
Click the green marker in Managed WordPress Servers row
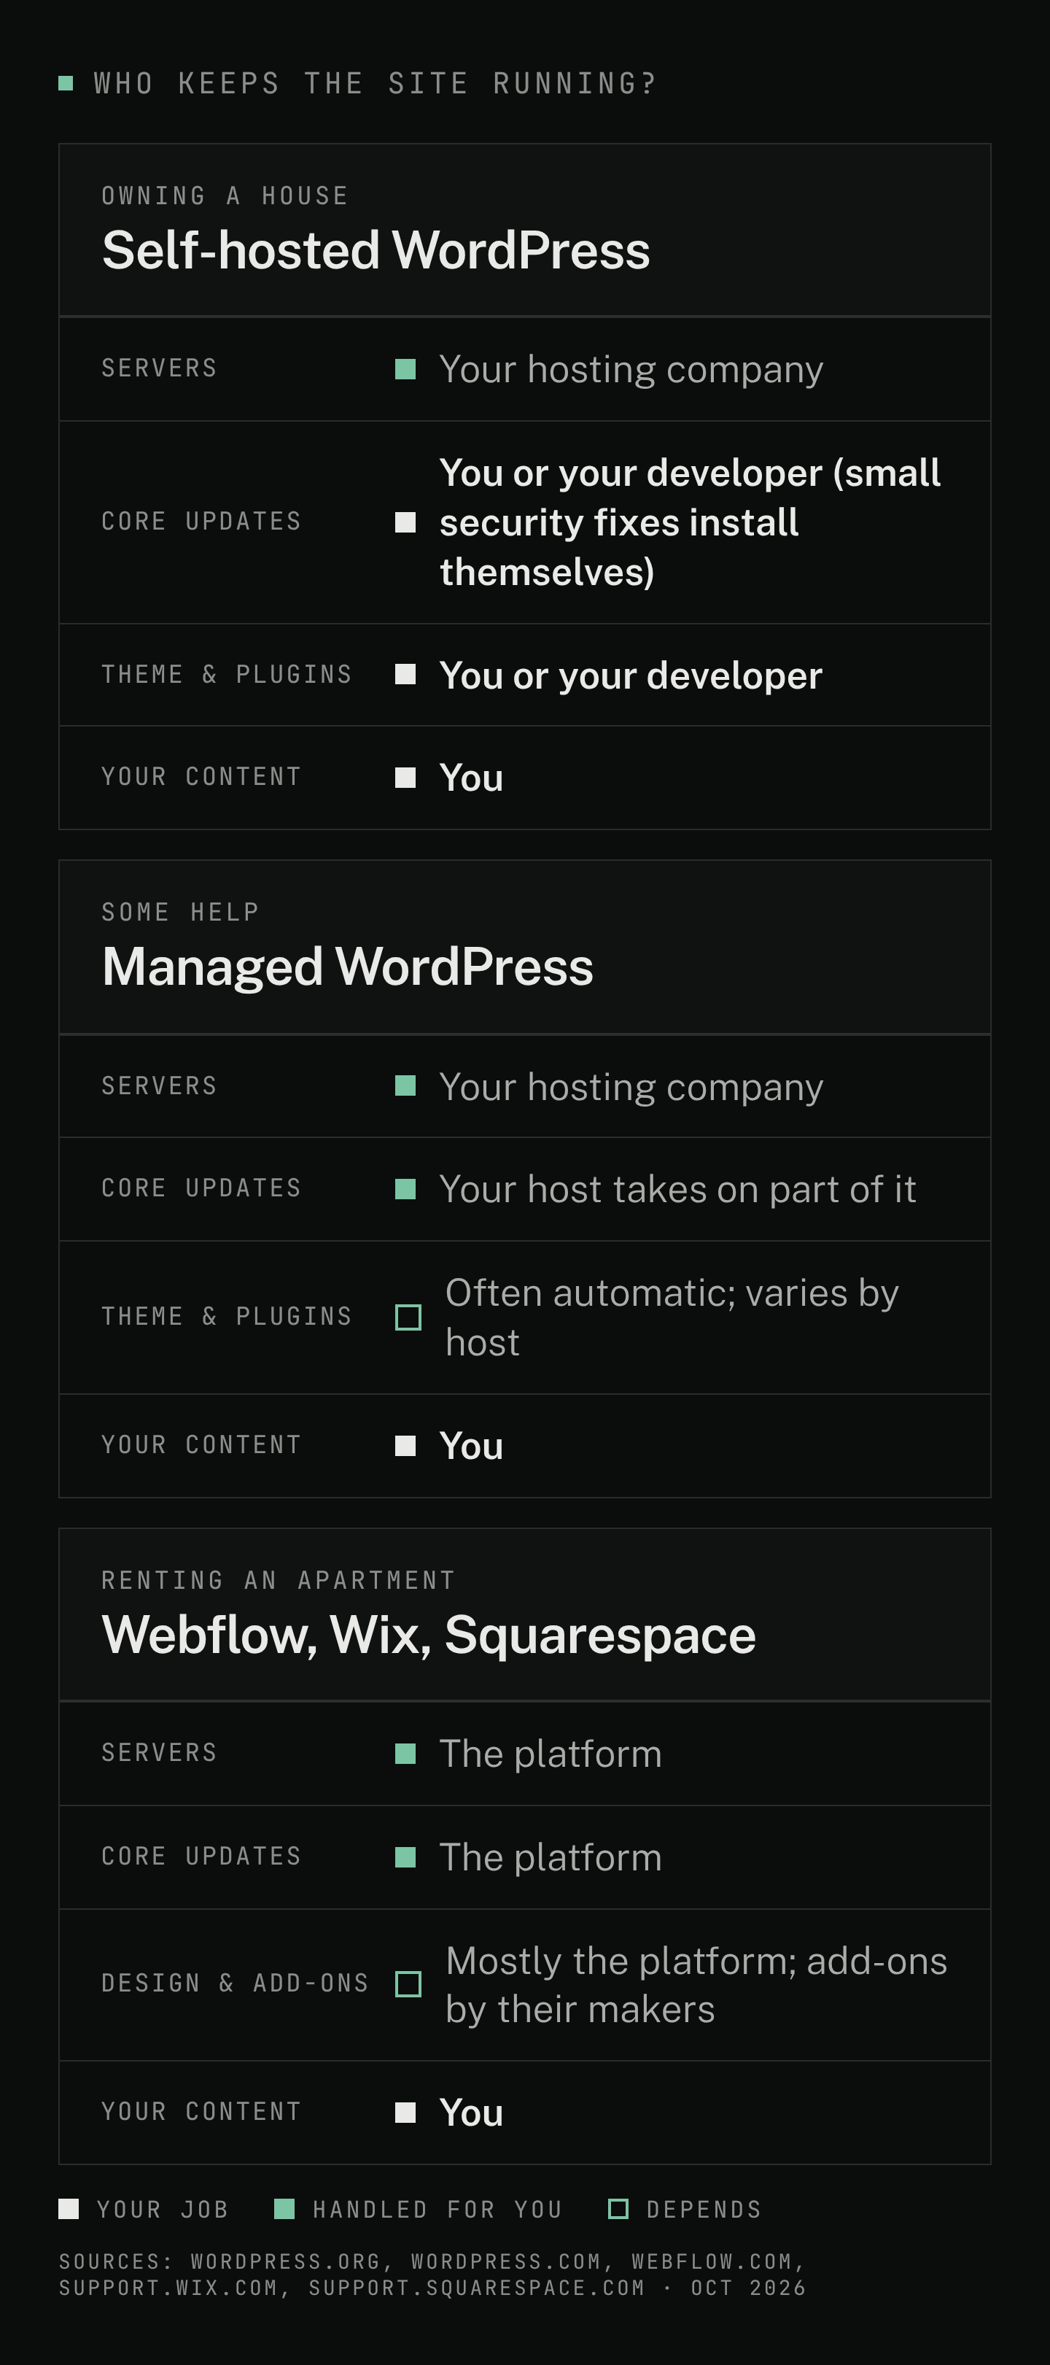point(405,1086)
